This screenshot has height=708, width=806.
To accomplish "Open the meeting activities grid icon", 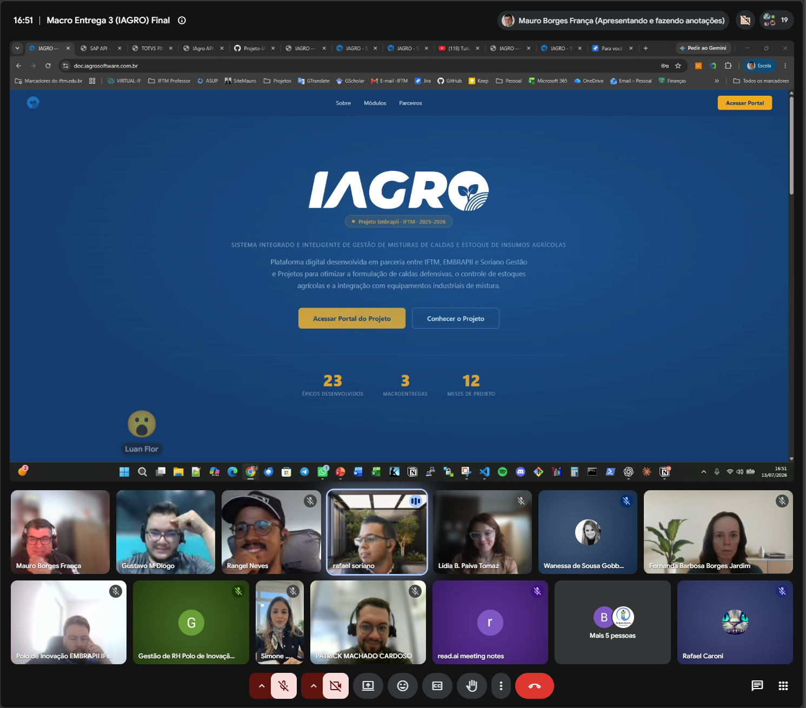I will tap(783, 686).
